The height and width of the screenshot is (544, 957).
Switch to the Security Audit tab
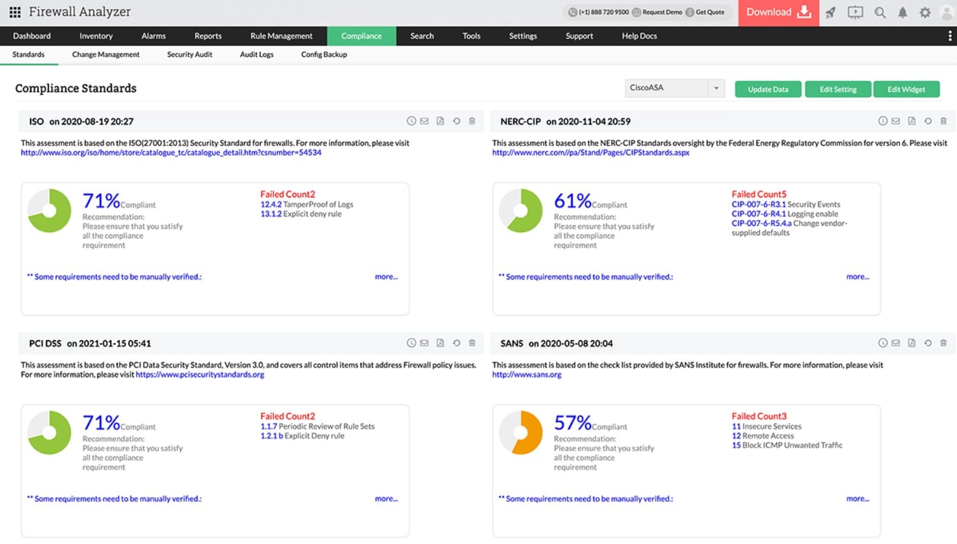pos(189,54)
